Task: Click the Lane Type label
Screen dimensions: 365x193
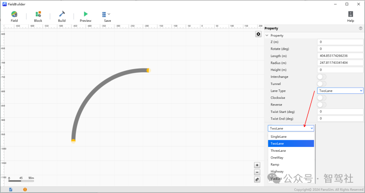Action: coord(278,91)
